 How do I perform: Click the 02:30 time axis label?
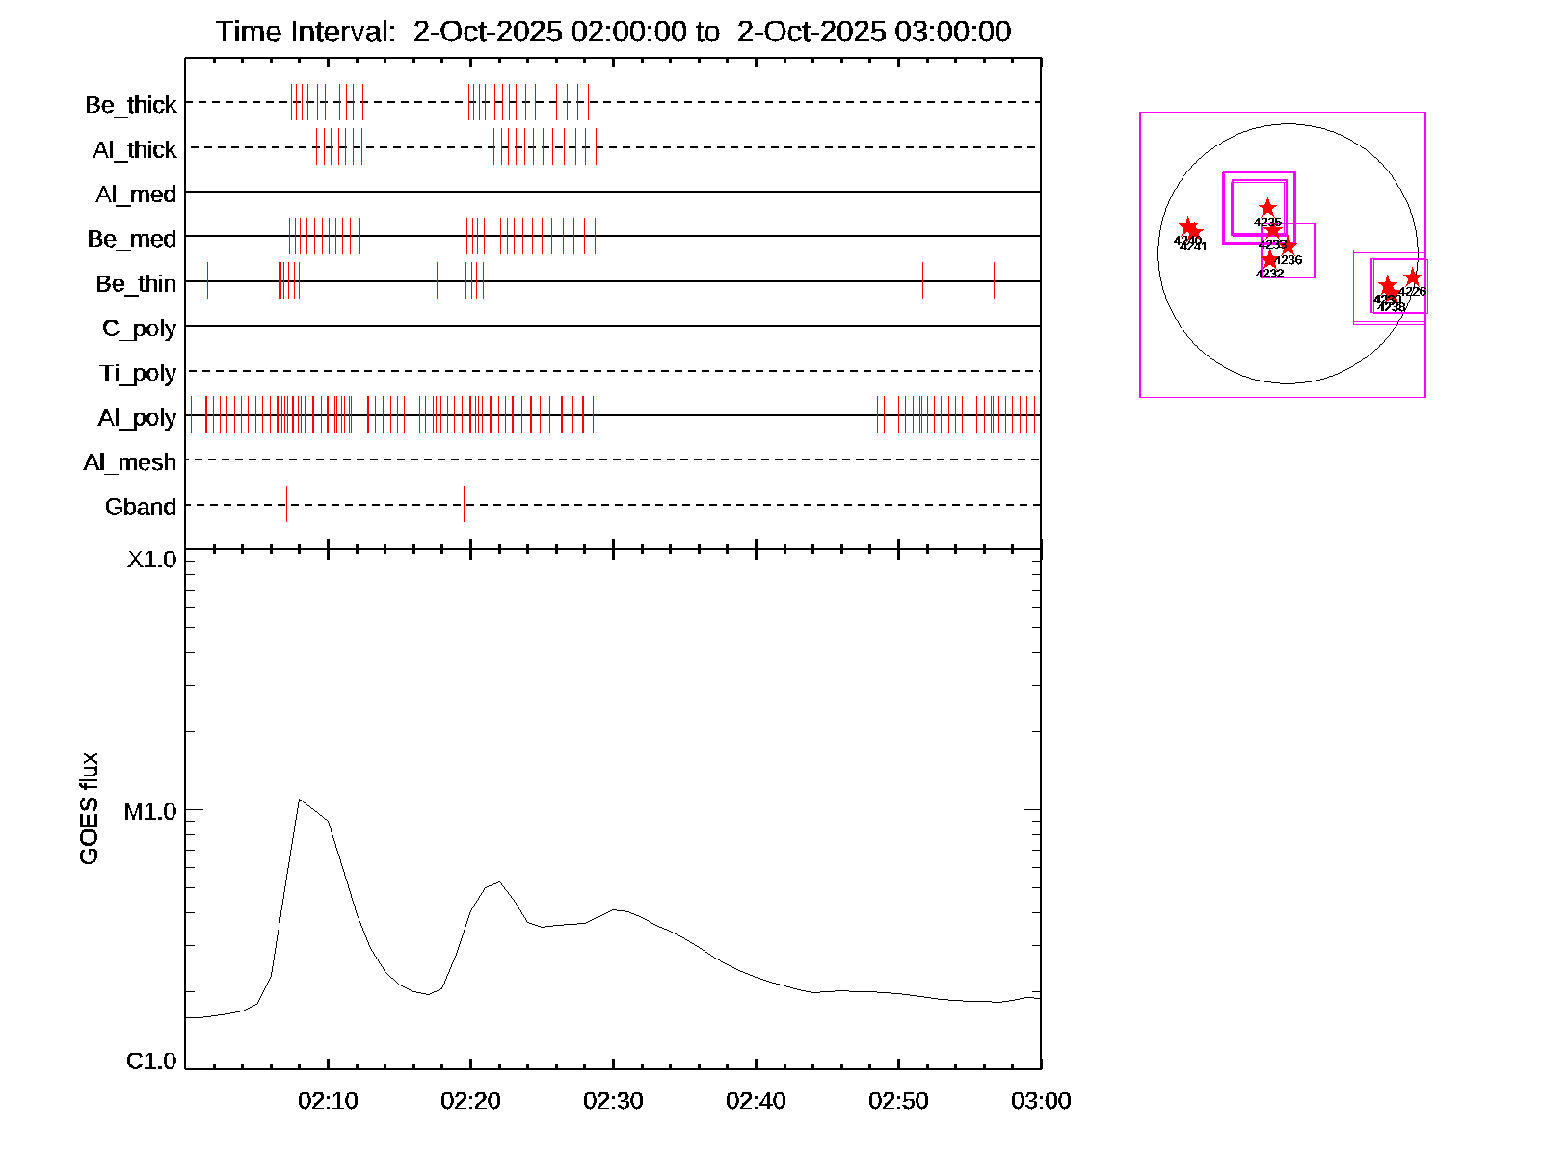[x=613, y=1100]
